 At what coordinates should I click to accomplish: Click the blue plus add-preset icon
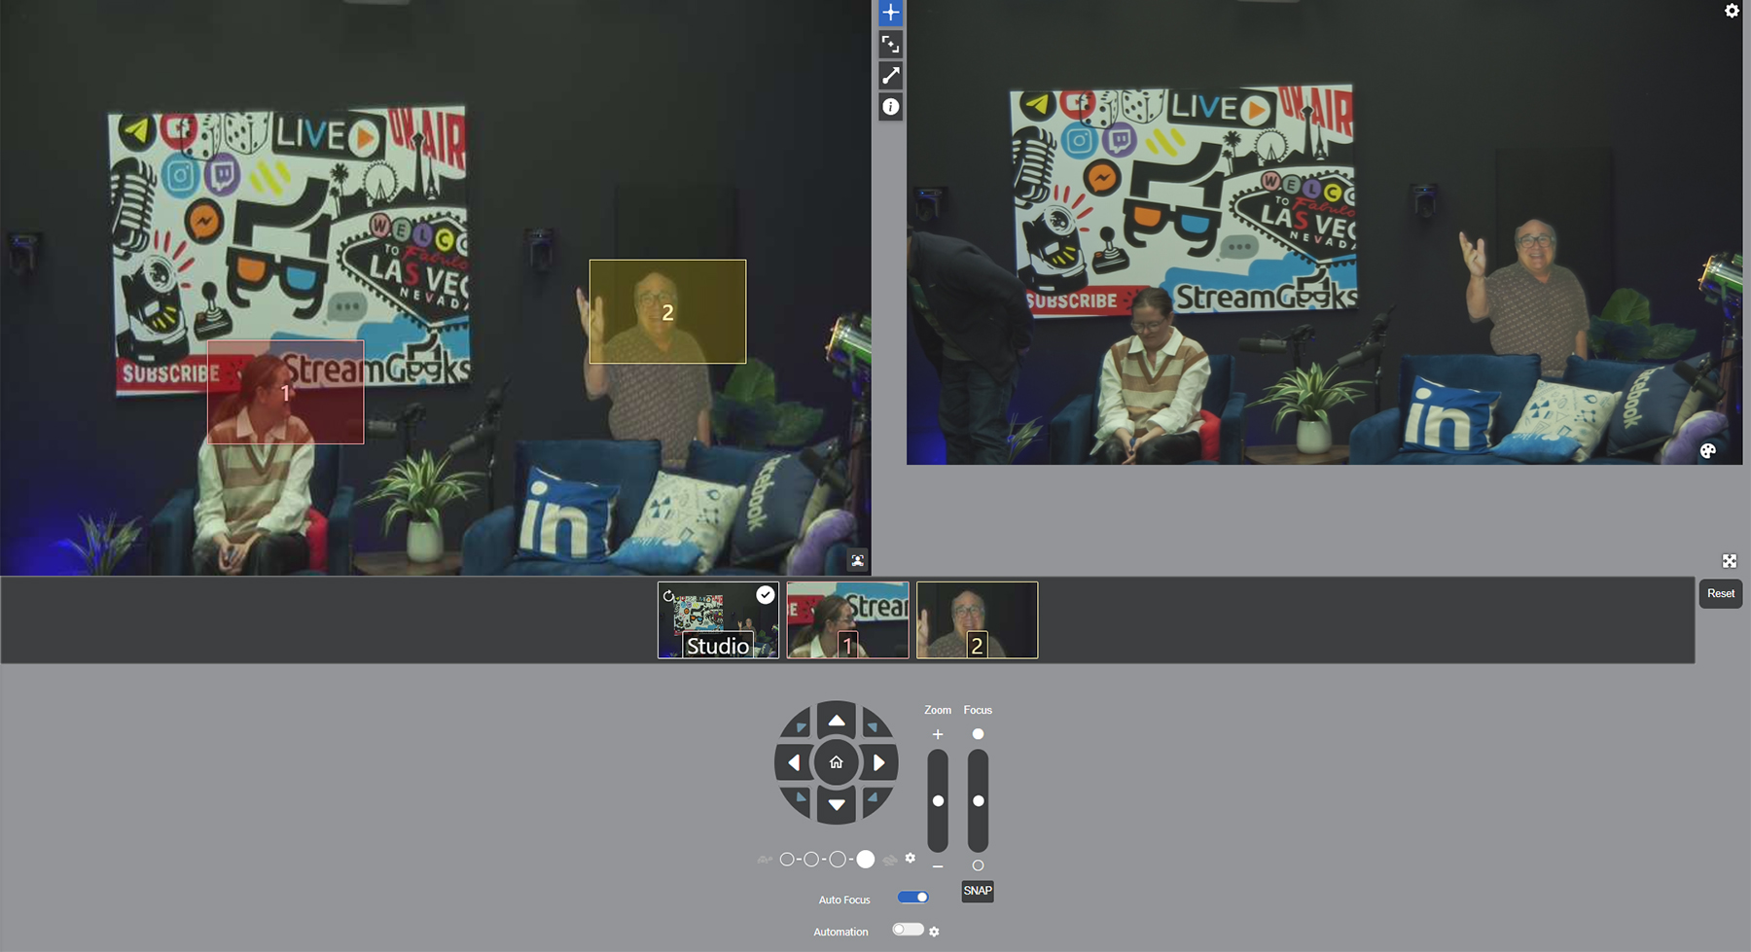(x=890, y=13)
